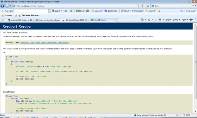Click the blue Help question mark icon
Image resolution: width=197 pixels, height=118 pixels.
(x=191, y=20)
